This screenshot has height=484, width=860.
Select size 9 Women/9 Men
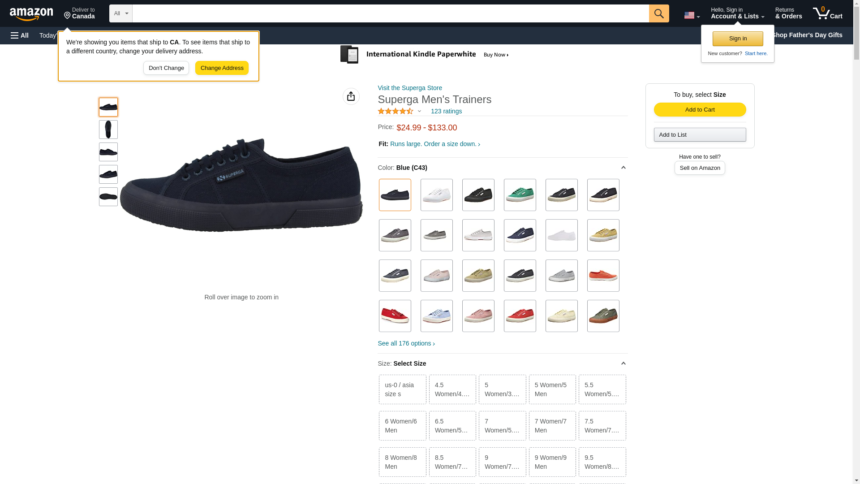pyautogui.click(x=552, y=462)
